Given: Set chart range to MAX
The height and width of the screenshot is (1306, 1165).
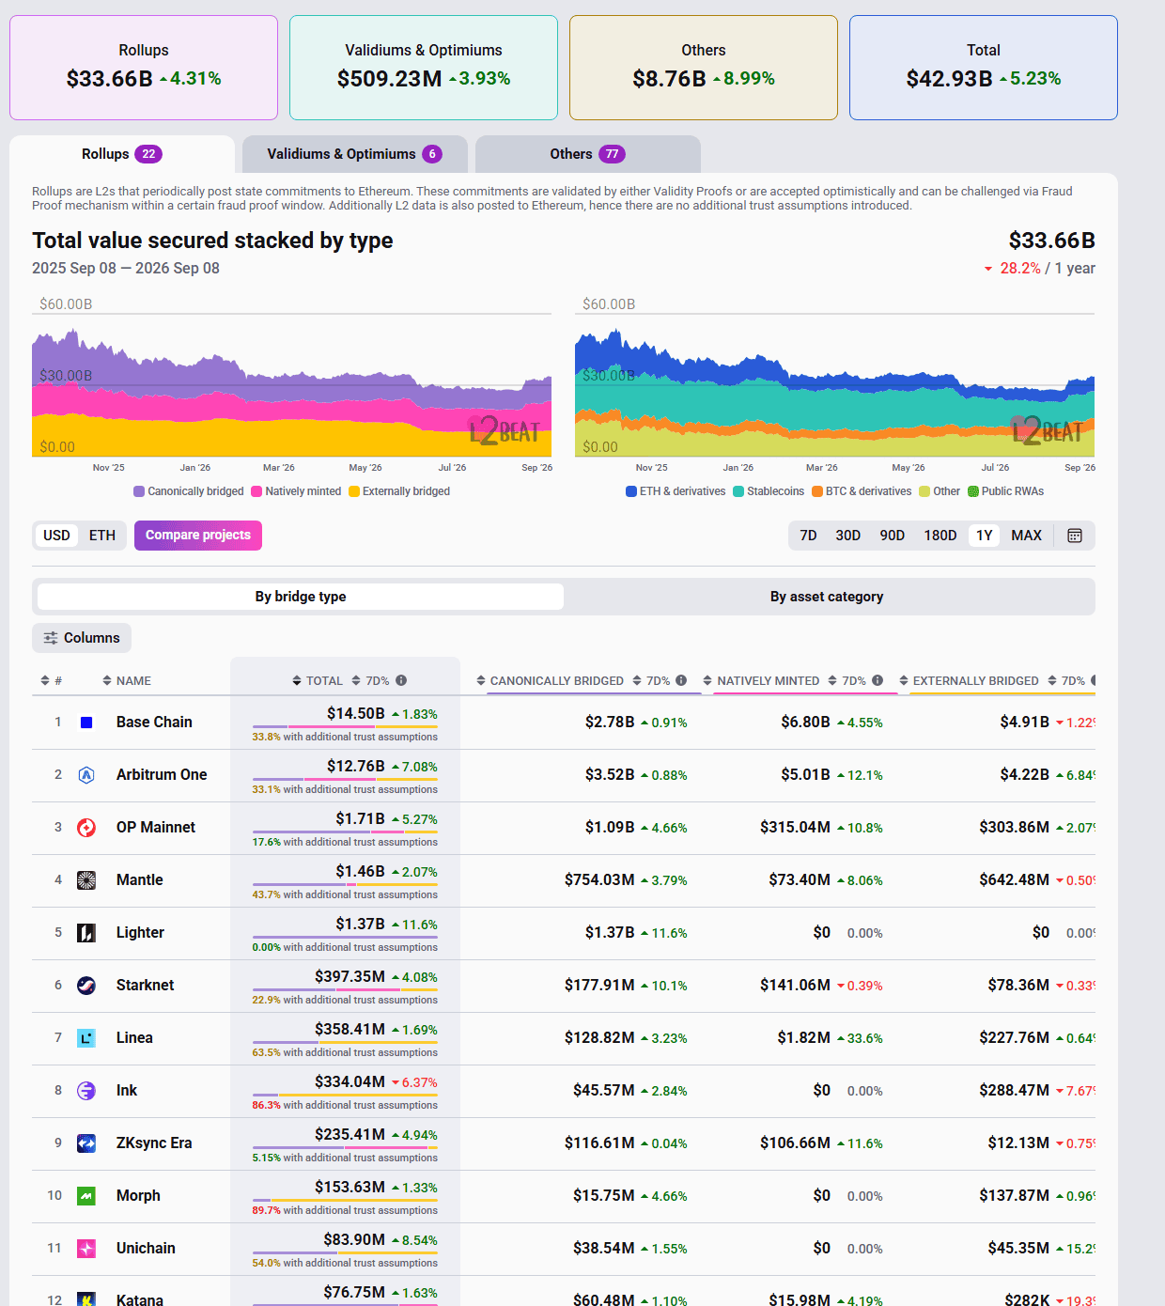Looking at the screenshot, I should [1026, 536].
